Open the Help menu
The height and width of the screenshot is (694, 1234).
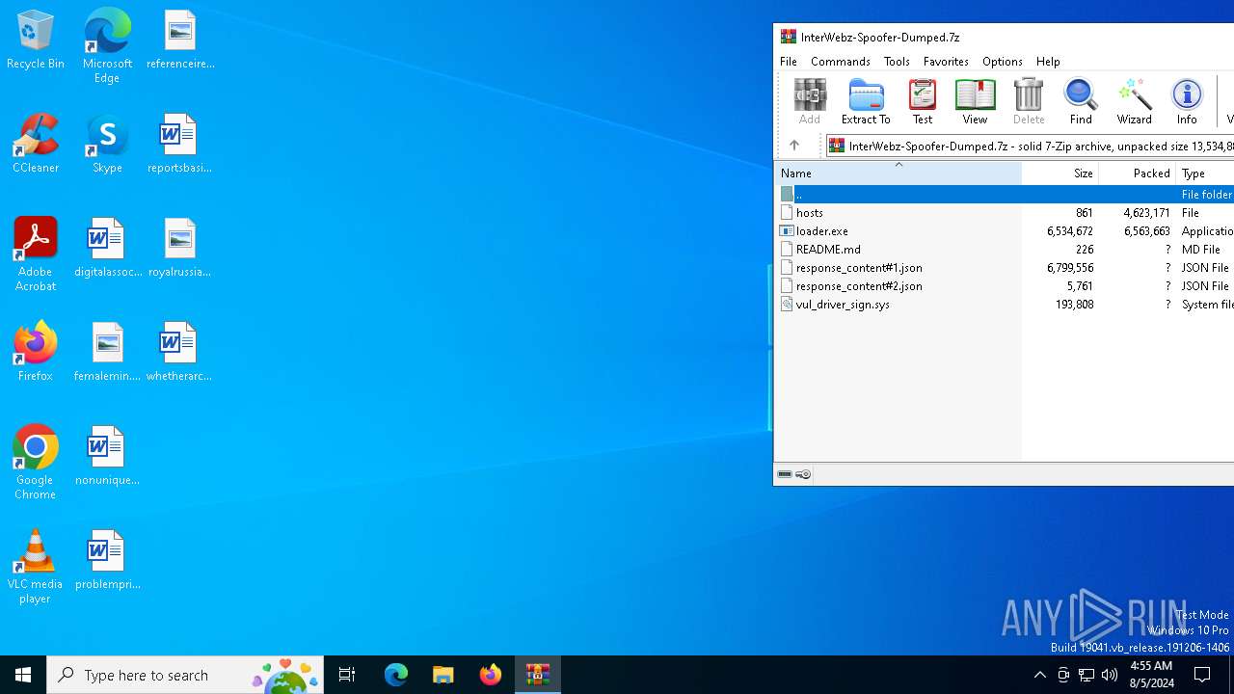pos(1048,61)
